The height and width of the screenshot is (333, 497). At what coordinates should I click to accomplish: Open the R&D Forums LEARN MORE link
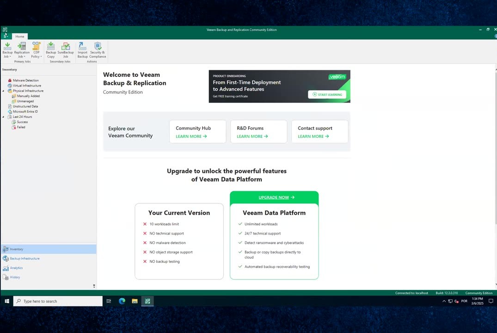point(252,136)
